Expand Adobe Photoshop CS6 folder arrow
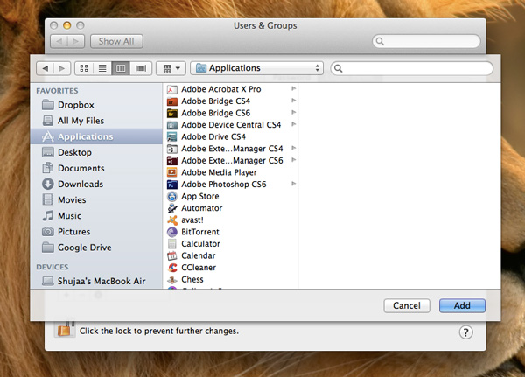The image size is (525, 377). pos(294,184)
